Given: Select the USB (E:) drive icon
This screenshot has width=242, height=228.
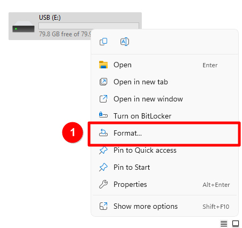Looking at the screenshot, I should [23, 27].
